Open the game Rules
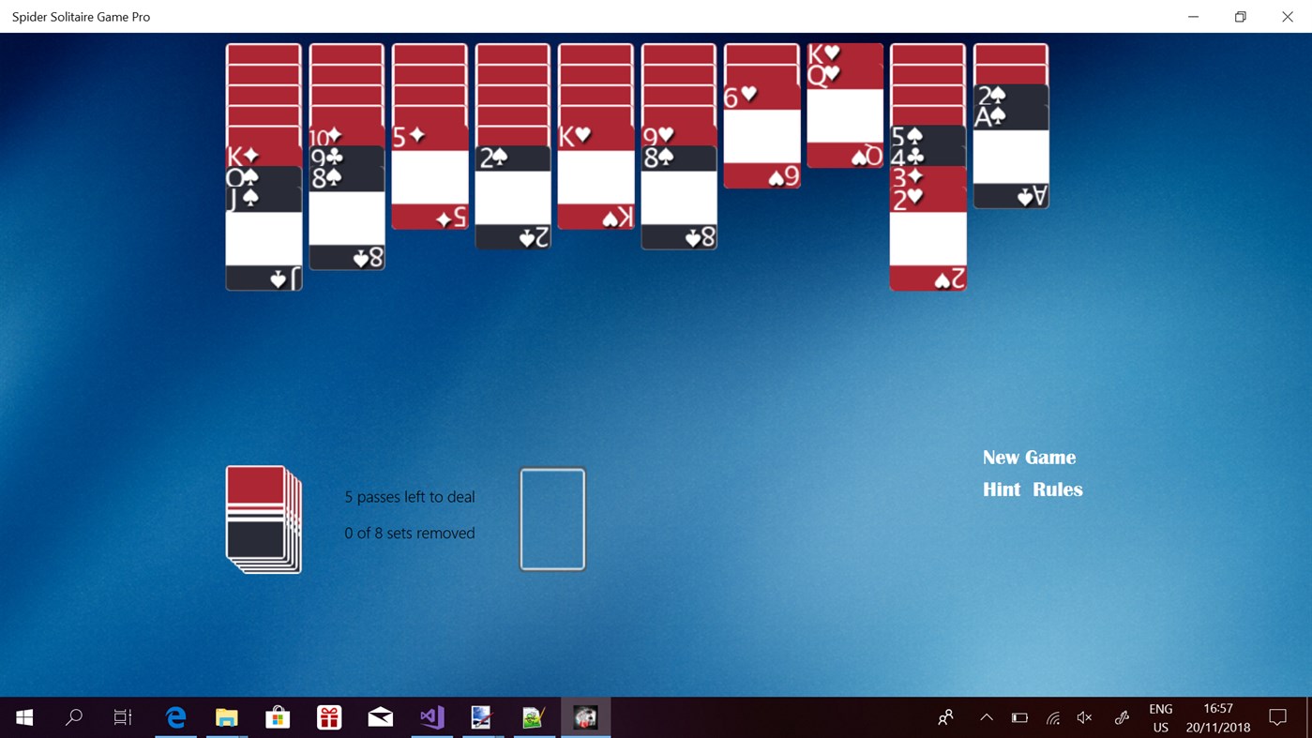Viewport: 1312px width, 738px height. [x=1058, y=489]
